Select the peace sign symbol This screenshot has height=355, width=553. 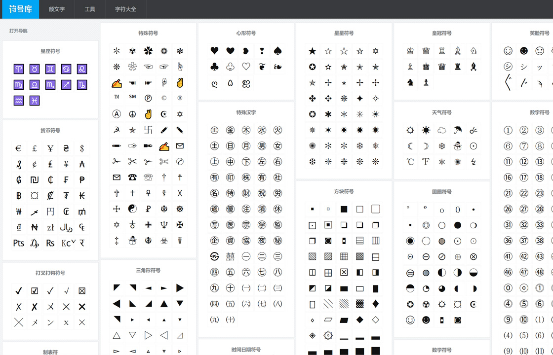tap(132, 114)
